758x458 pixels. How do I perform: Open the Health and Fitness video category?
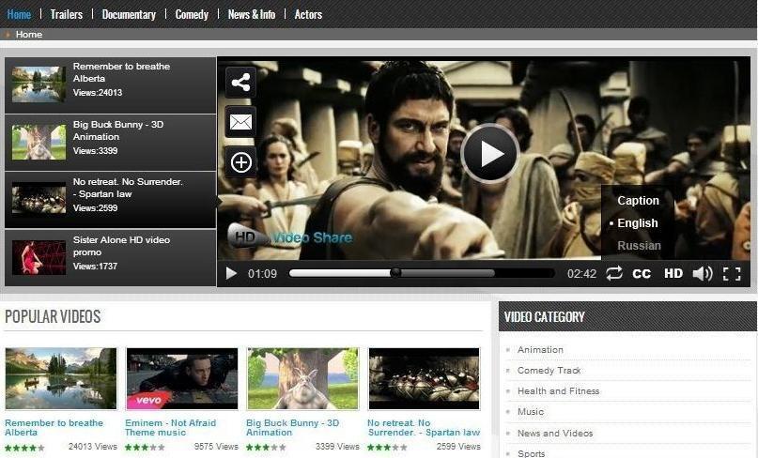[x=558, y=390]
